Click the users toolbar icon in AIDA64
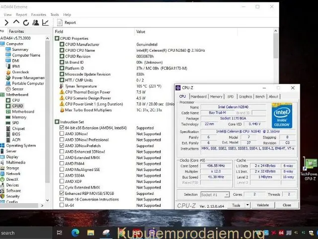 point(35,22)
